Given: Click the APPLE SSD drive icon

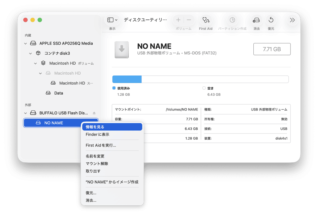Looking at the screenshot, I should coord(33,43).
